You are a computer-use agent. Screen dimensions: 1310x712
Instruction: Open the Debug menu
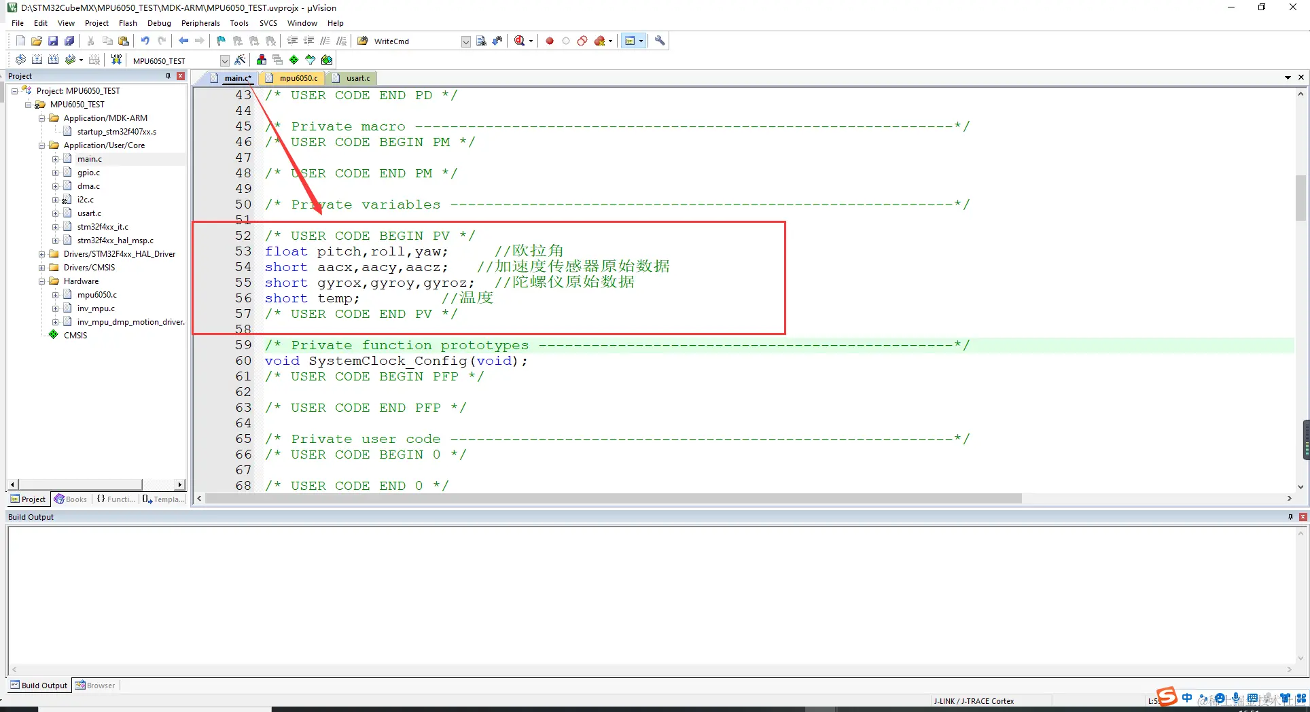(159, 23)
